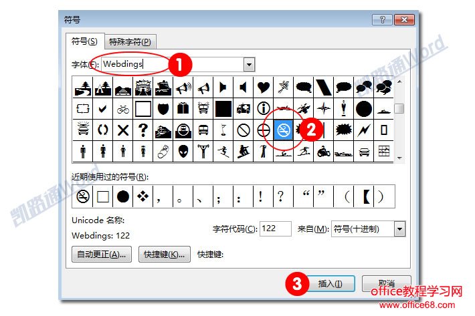Choose recent four-diamond symbol
The width and height of the screenshot is (475, 316).
142,197
